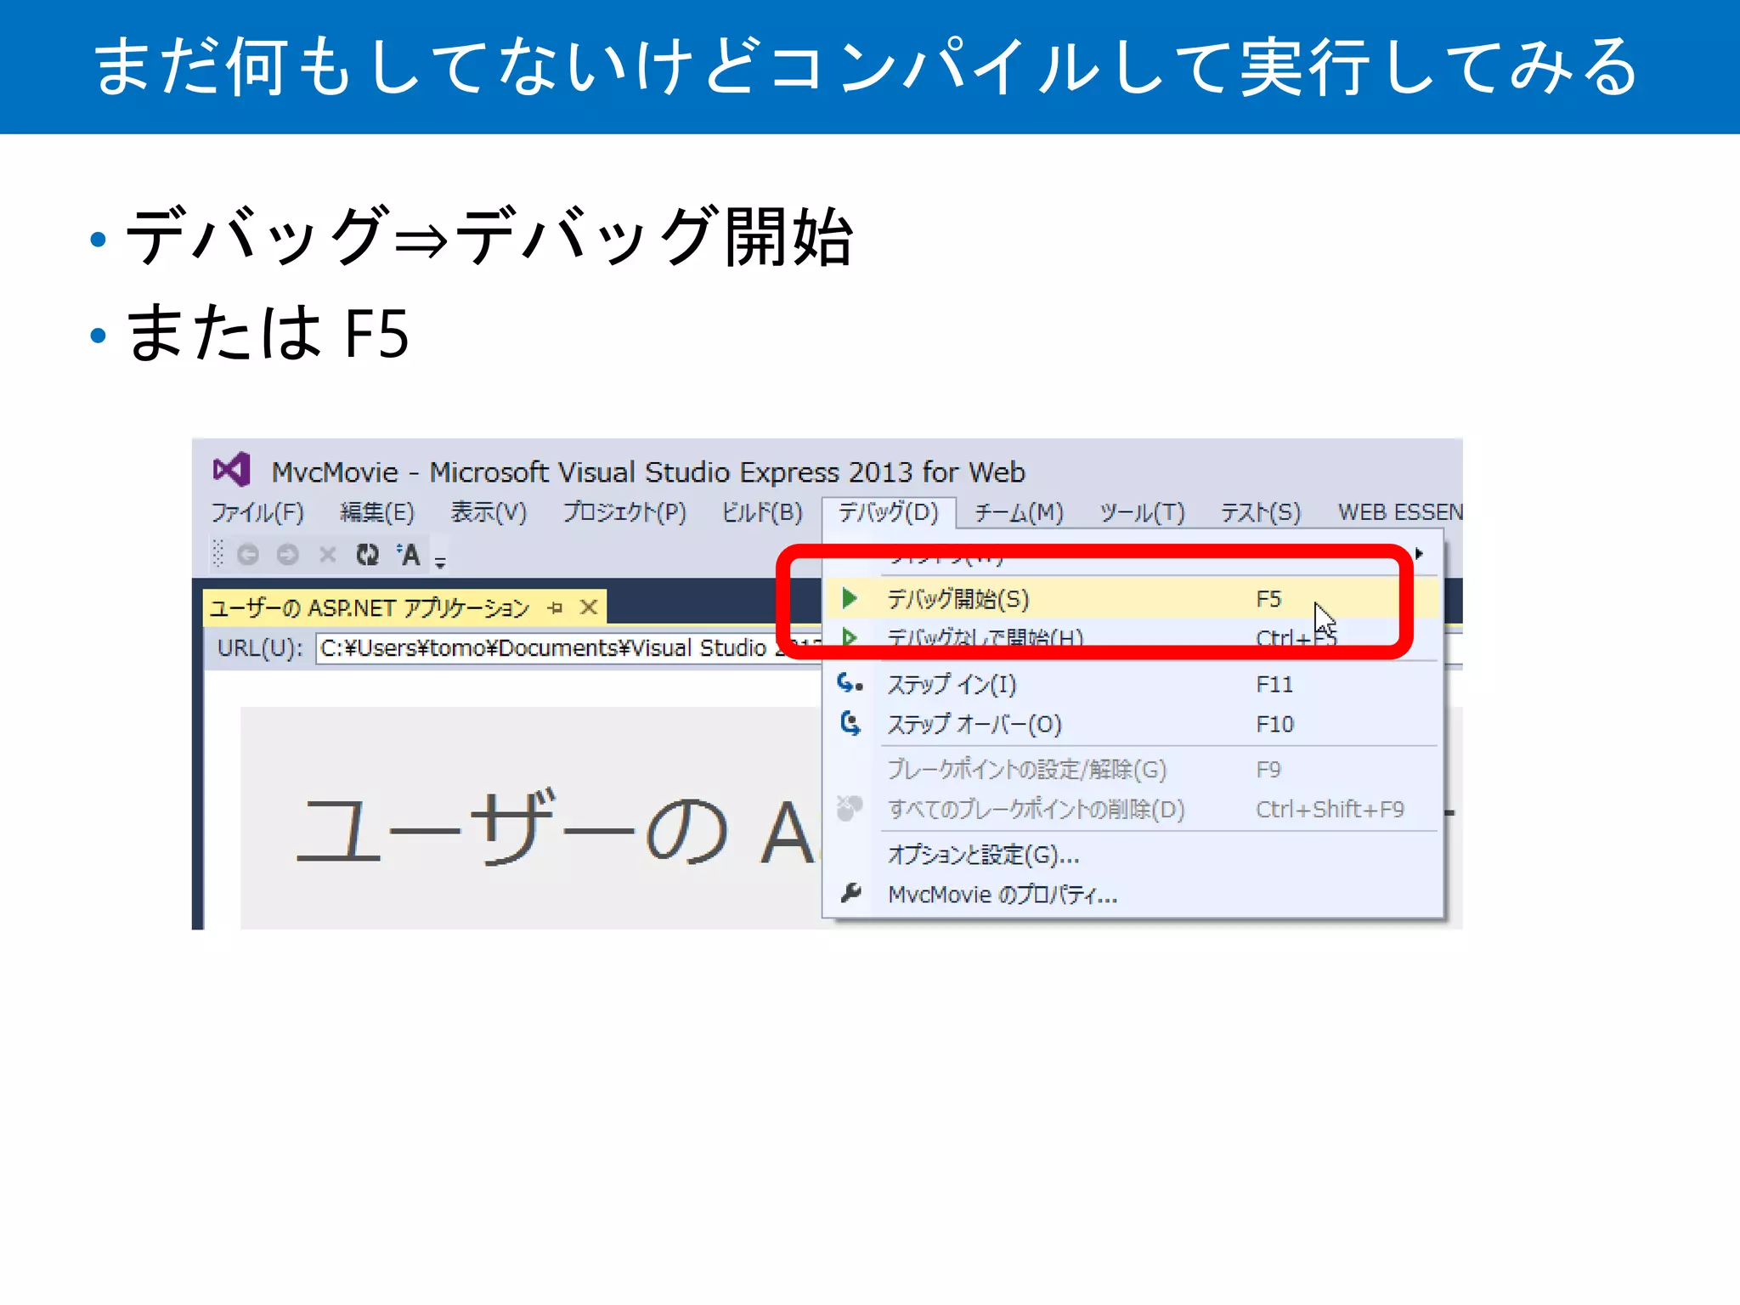The height and width of the screenshot is (1305, 1740).
Task: Select ステップ オーバー(O) menu item
Action: (1133, 724)
